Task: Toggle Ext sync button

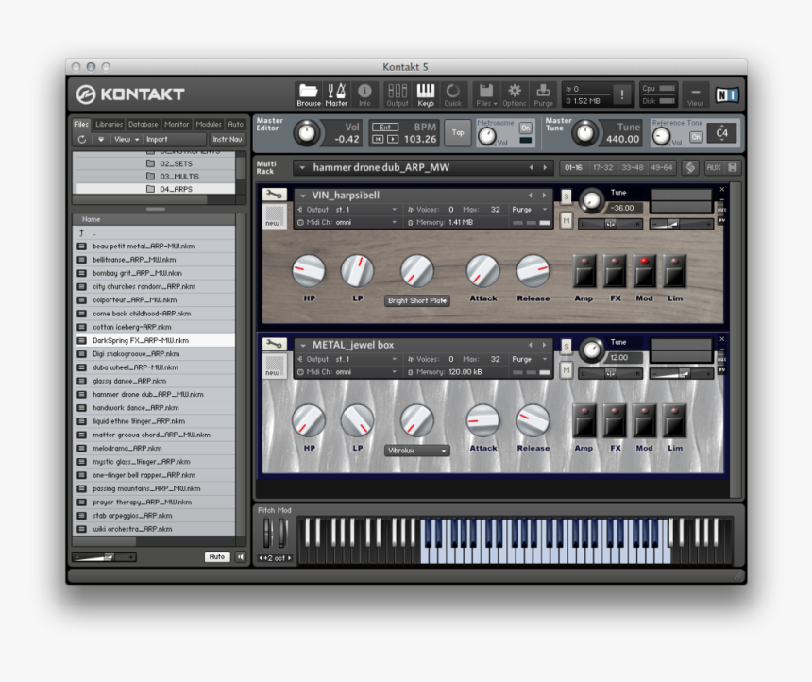Action: pos(385,127)
